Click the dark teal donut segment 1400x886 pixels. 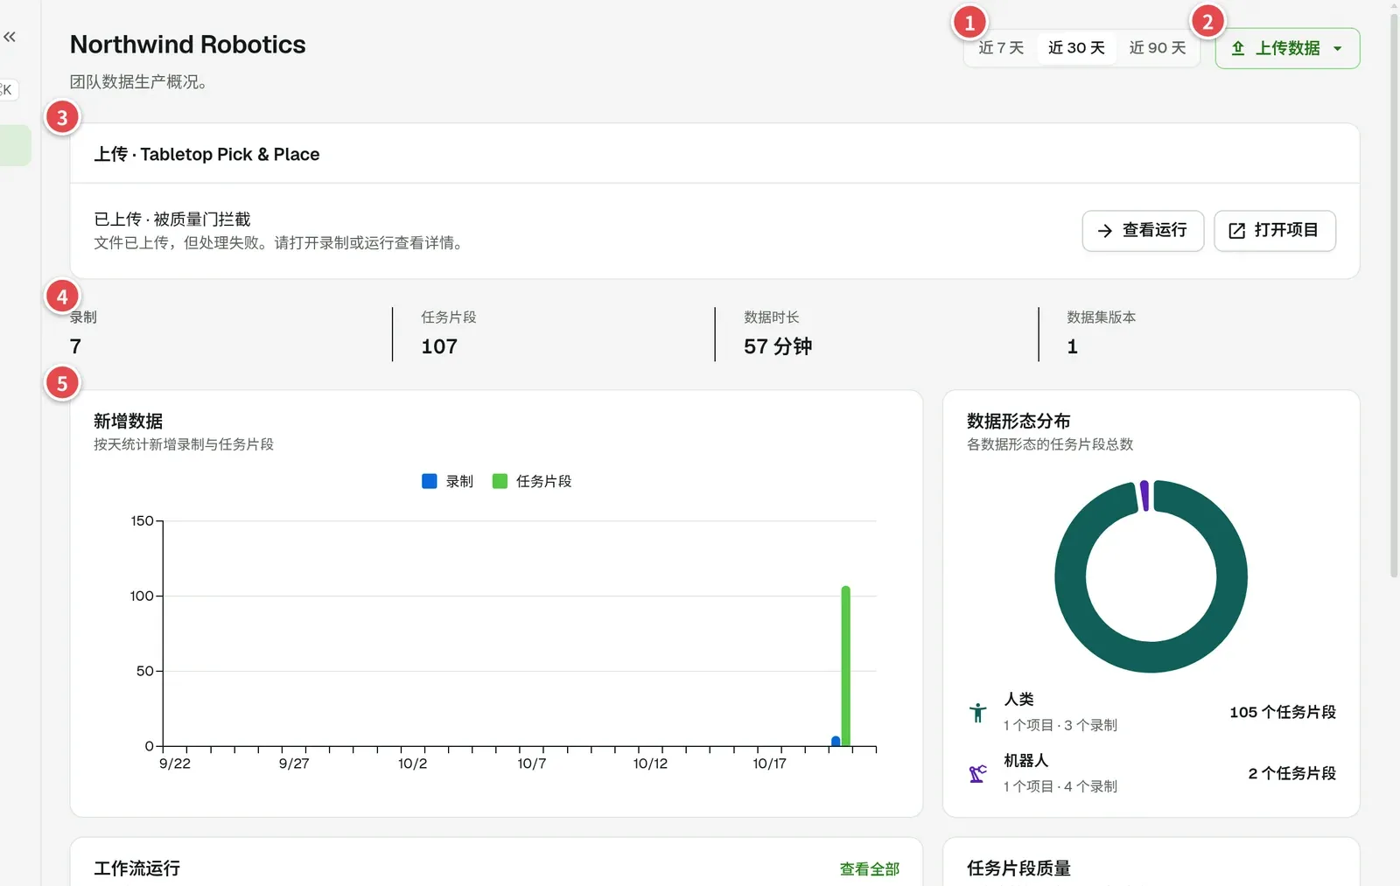coord(1151,656)
